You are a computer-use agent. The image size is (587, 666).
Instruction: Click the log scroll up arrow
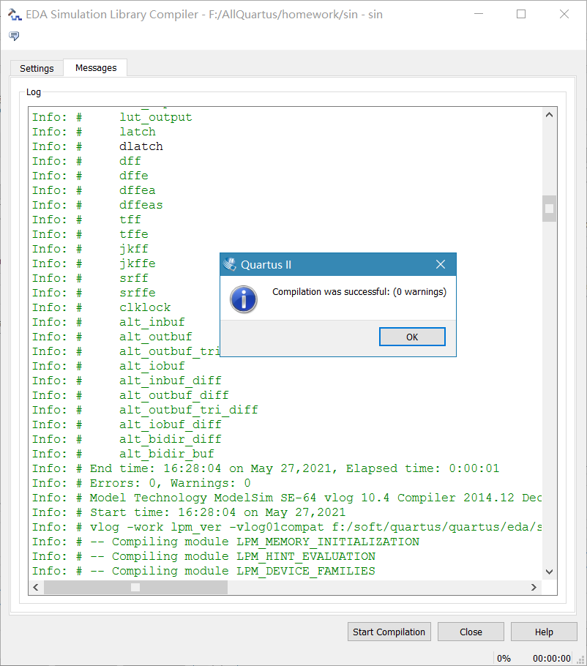pyautogui.click(x=549, y=115)
